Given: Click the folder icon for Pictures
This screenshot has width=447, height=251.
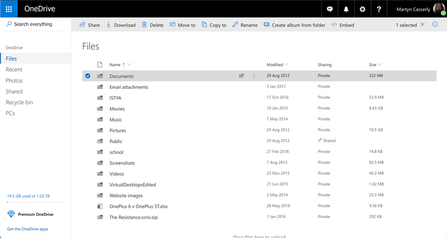Looking at the screenshot, I should coord(100,130).
